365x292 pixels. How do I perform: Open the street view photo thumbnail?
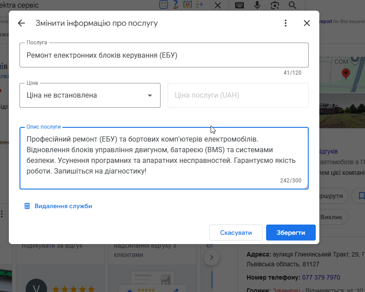click(342, 110)
